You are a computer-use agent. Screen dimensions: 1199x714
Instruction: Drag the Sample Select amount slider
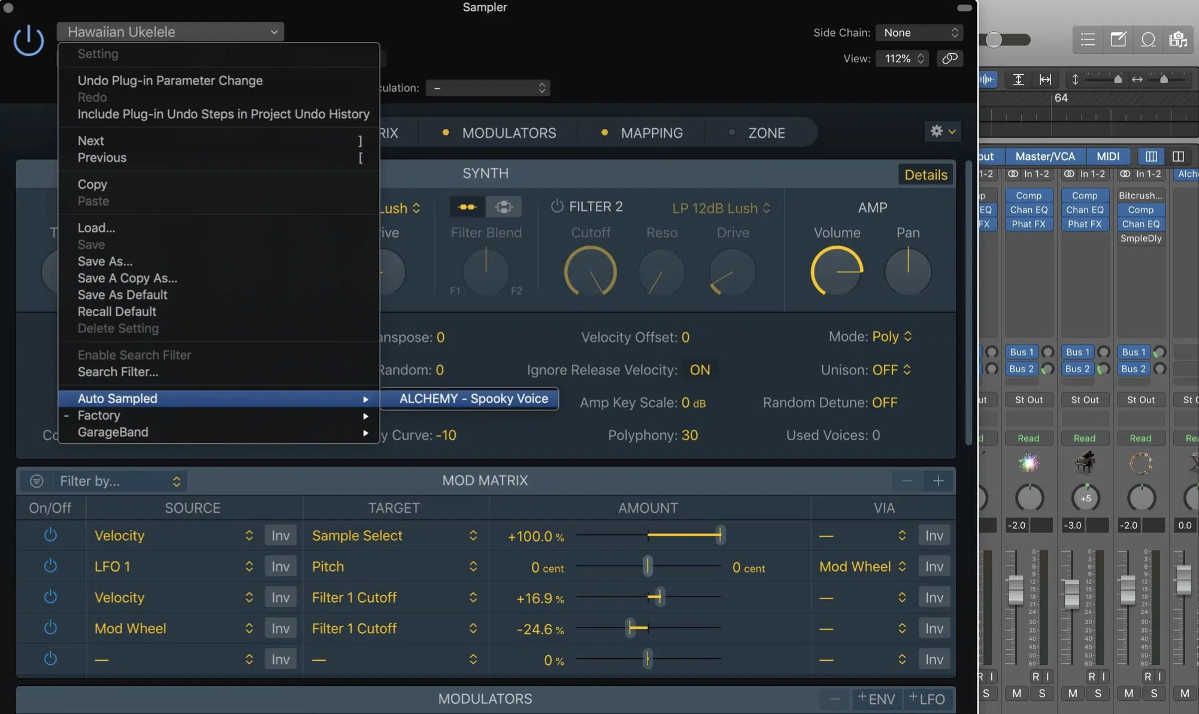[x=718, y=535]
